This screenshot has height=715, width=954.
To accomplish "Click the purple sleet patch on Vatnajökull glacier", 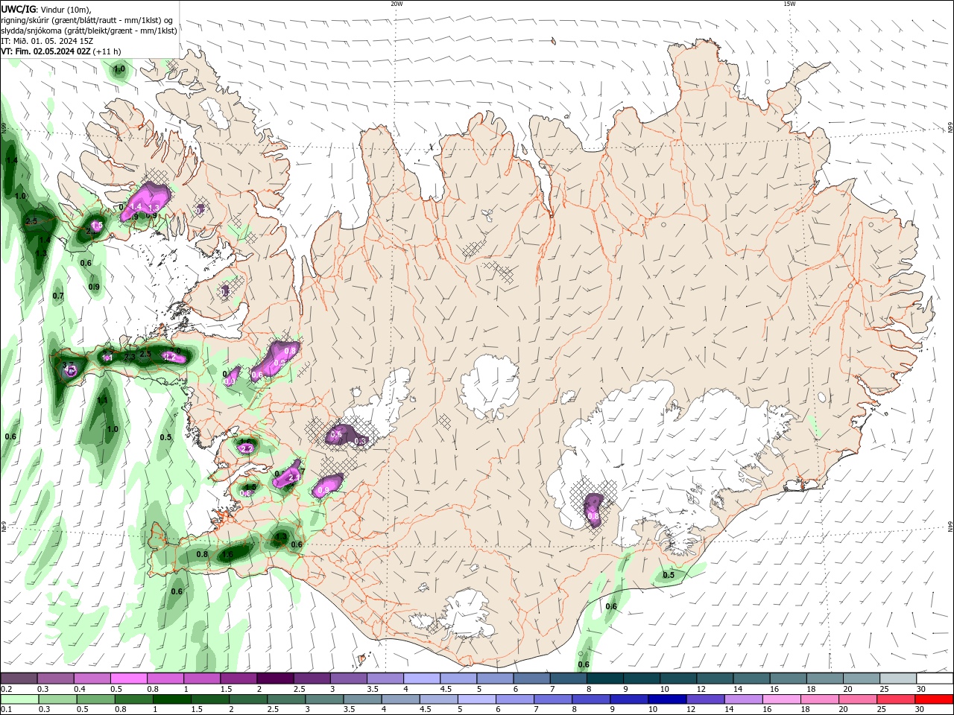I will coord(594,509).
